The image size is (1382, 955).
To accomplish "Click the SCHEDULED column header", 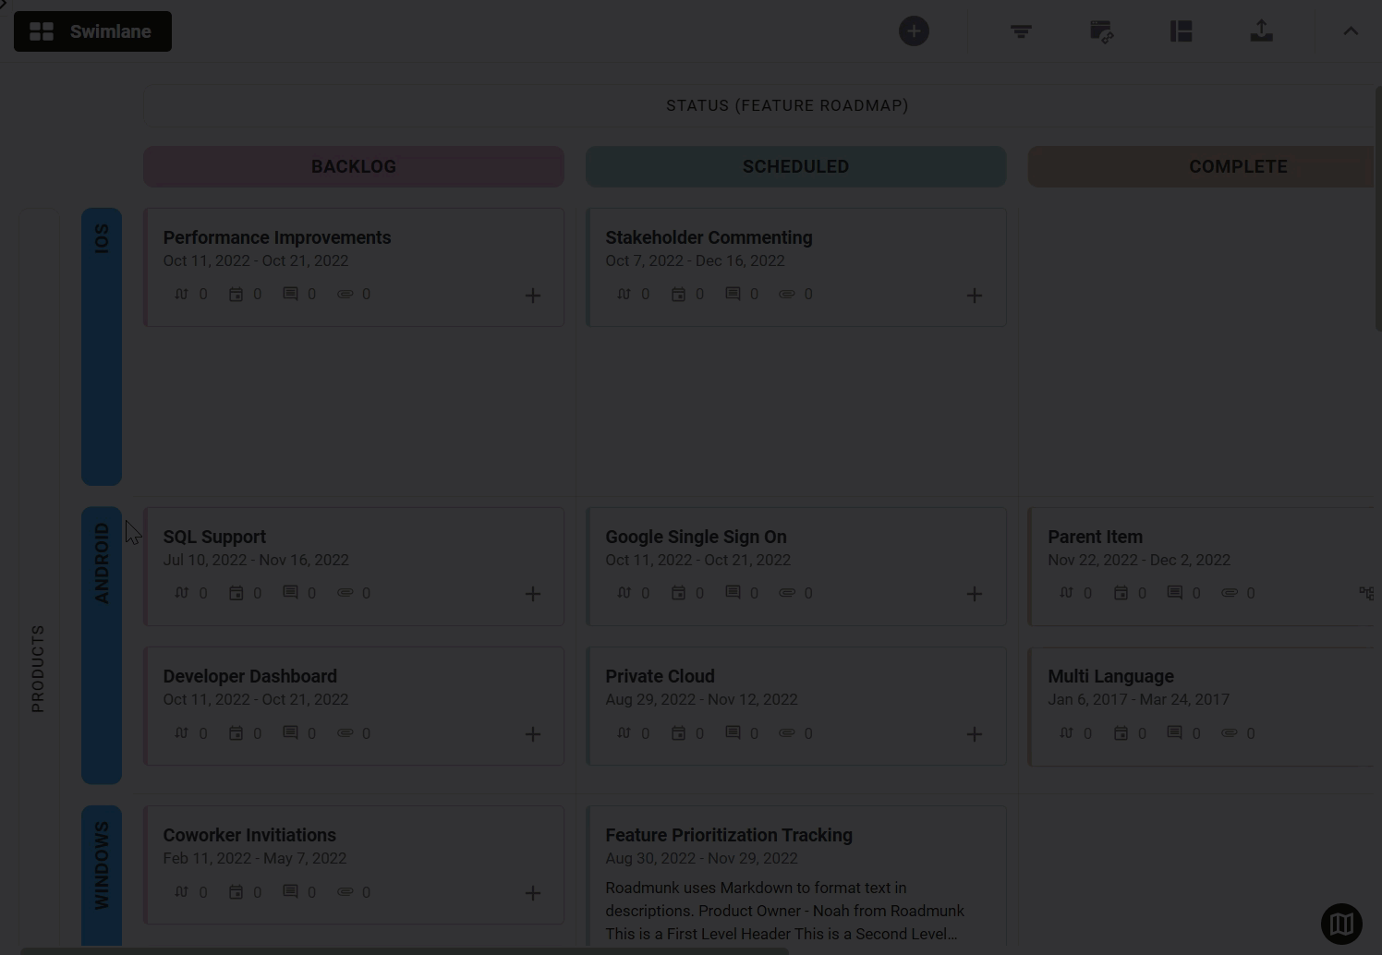I will (795, 166).
